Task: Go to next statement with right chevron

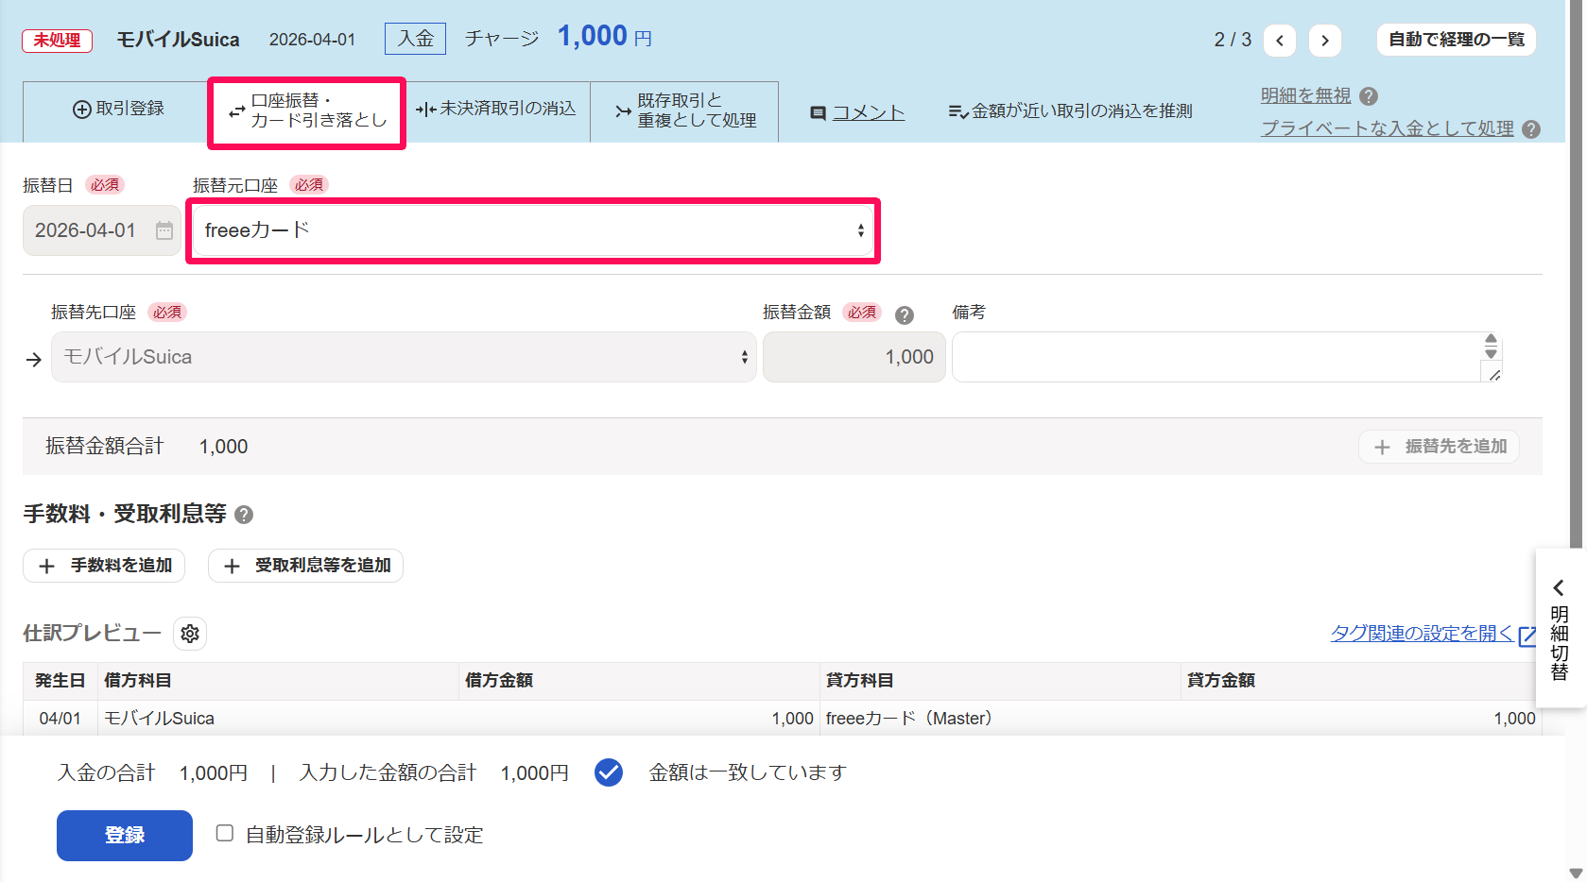Action: [1325, 40]
